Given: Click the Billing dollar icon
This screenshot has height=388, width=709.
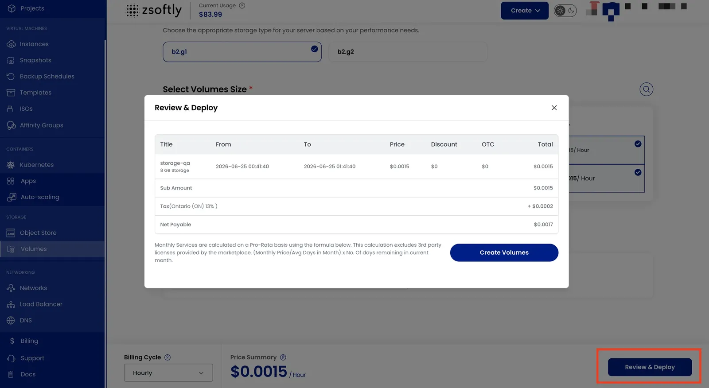Looking at the screenshot, I should [12, 341].
